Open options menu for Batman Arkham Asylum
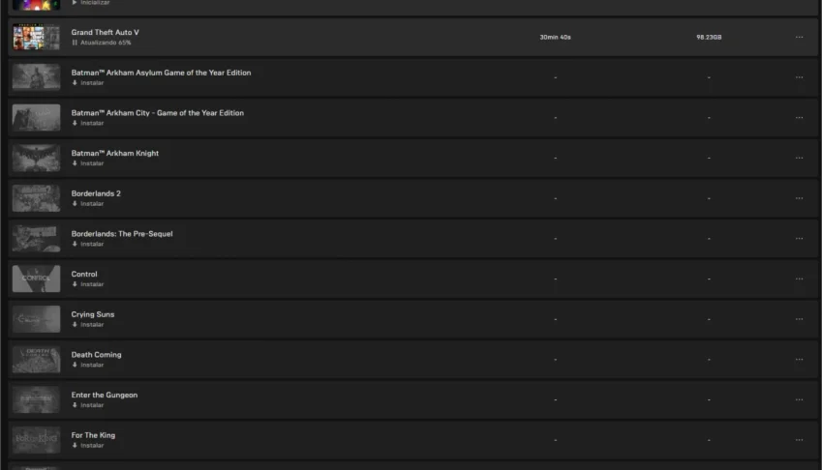The width and height of the screenshot is (822, 470). coord(799,77)
